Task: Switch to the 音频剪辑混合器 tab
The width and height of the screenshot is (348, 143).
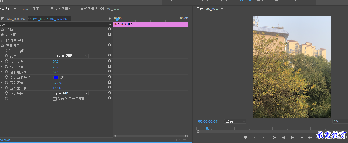Action: (x=100, y=9)
